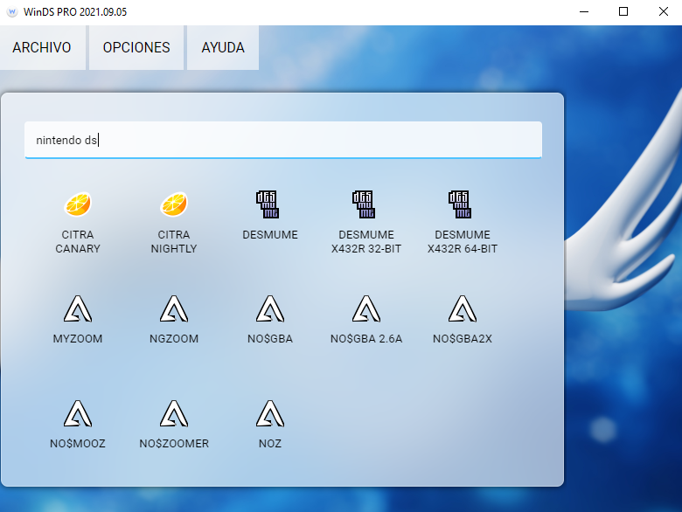Open the Citra Nightly orange icon
Screen dimensions: 682x512
pyautogui.click(x=173, y=204)
